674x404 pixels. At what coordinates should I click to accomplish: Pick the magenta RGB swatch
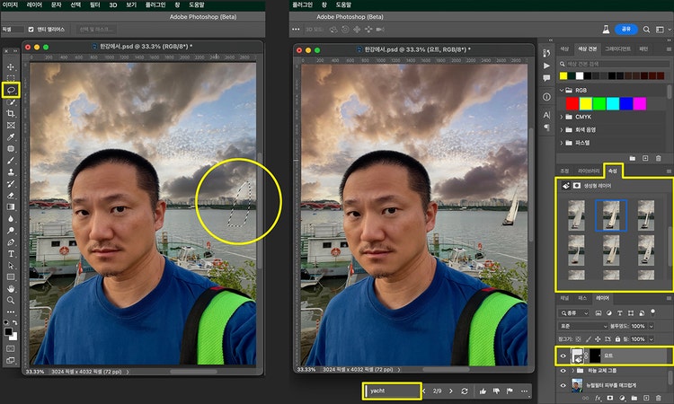click(x=640, y=103)
